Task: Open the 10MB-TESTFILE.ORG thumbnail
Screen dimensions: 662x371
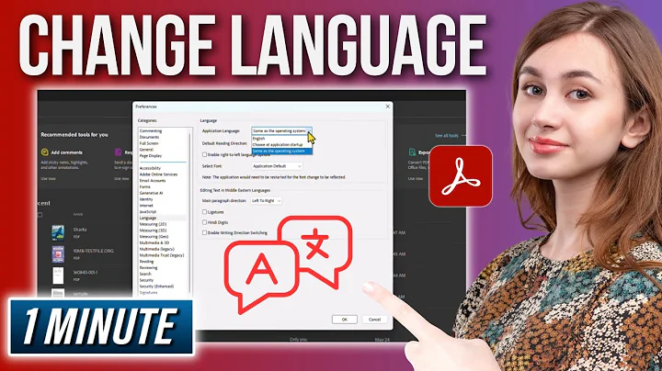Action: pyautogui.click(x=58, y=254)
